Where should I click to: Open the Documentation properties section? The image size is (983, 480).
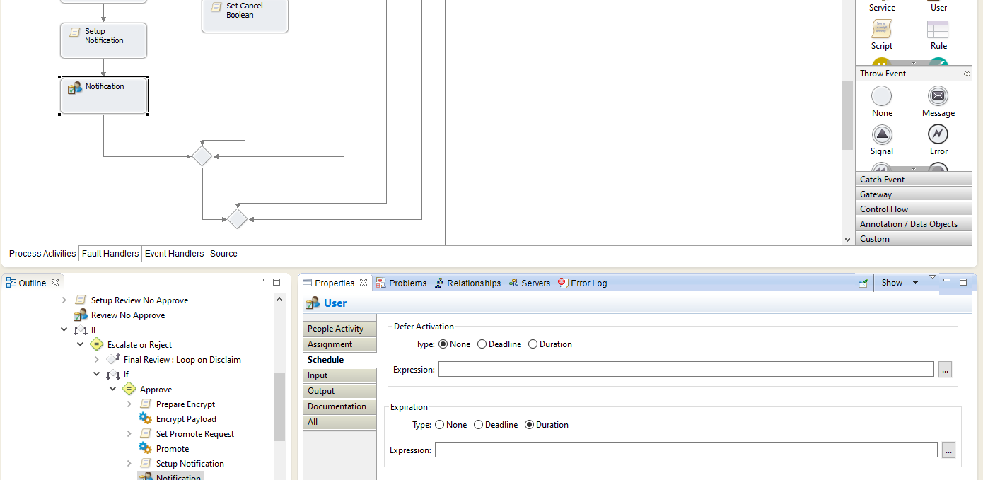coord(339,406)
